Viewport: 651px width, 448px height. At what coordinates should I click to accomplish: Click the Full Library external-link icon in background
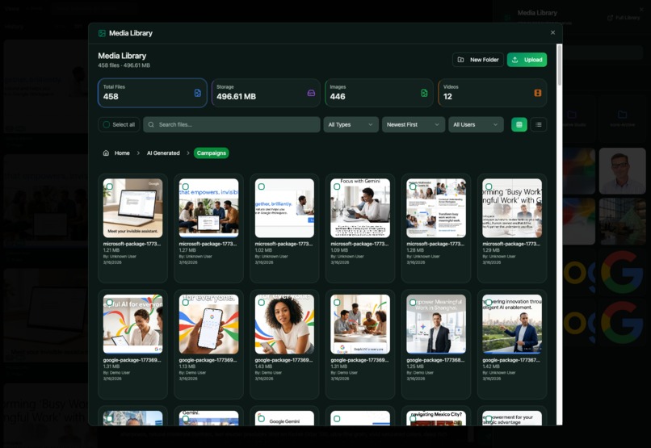click(610, 18)
